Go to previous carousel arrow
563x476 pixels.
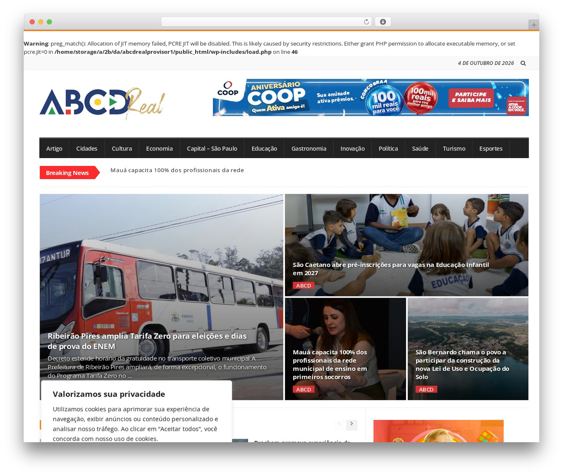[x=339, y=424]
